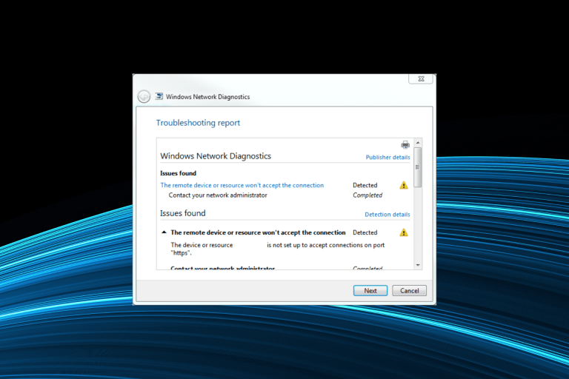
Task: Collapse the remote device issue details
Action: (x=164, y=232)
